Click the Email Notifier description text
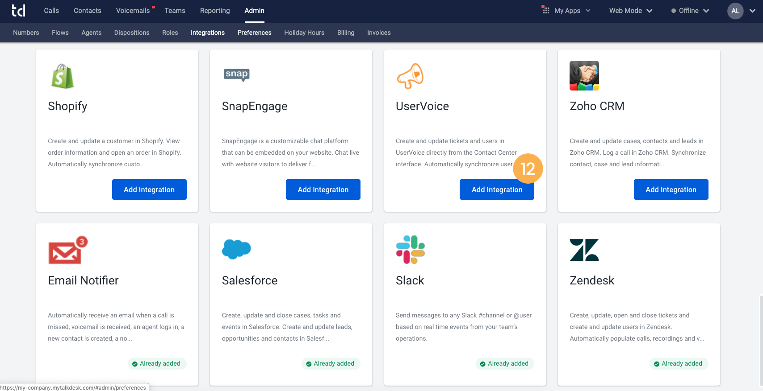Image resolution: width=763 pixels, height=391 pixels. 116,327
